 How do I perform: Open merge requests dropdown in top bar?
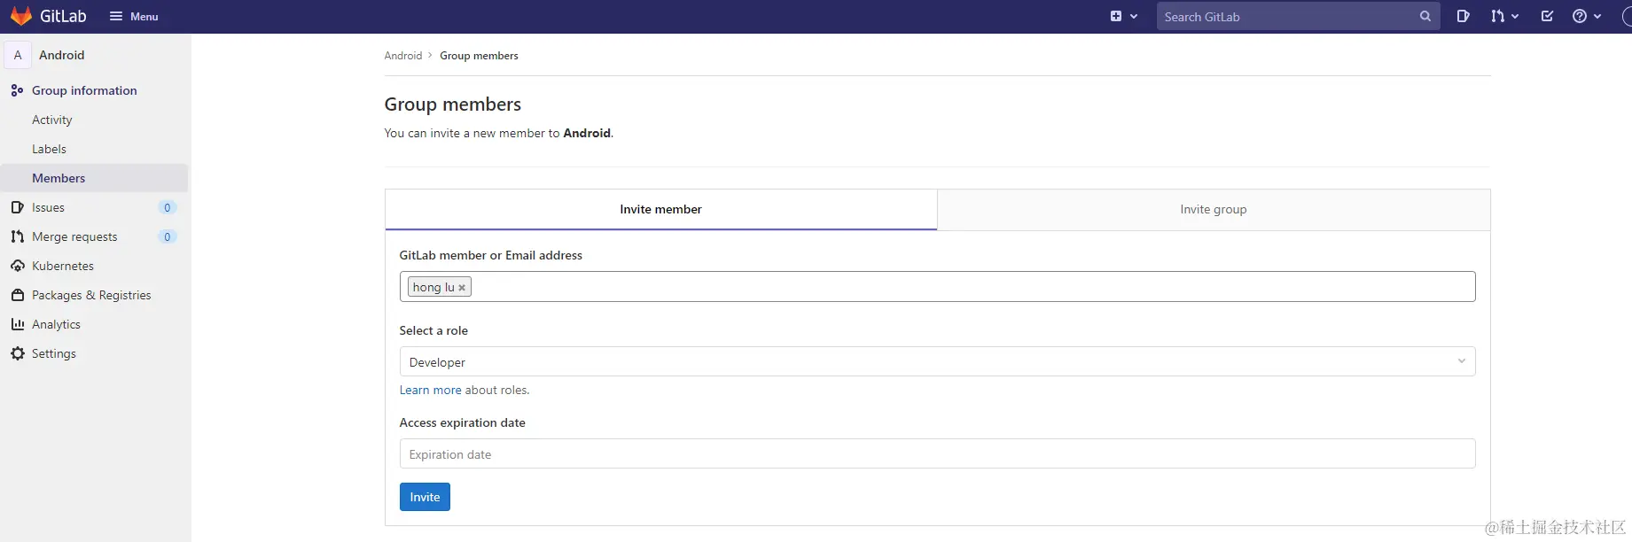(x=1504, y=16)
